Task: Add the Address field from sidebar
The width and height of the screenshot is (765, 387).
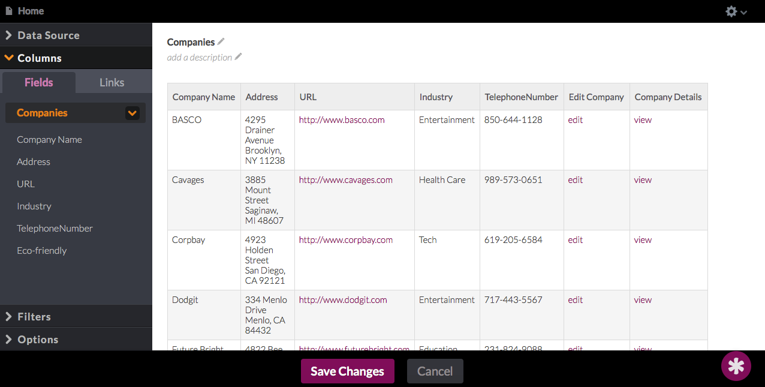Action: (x=34, y=161)
